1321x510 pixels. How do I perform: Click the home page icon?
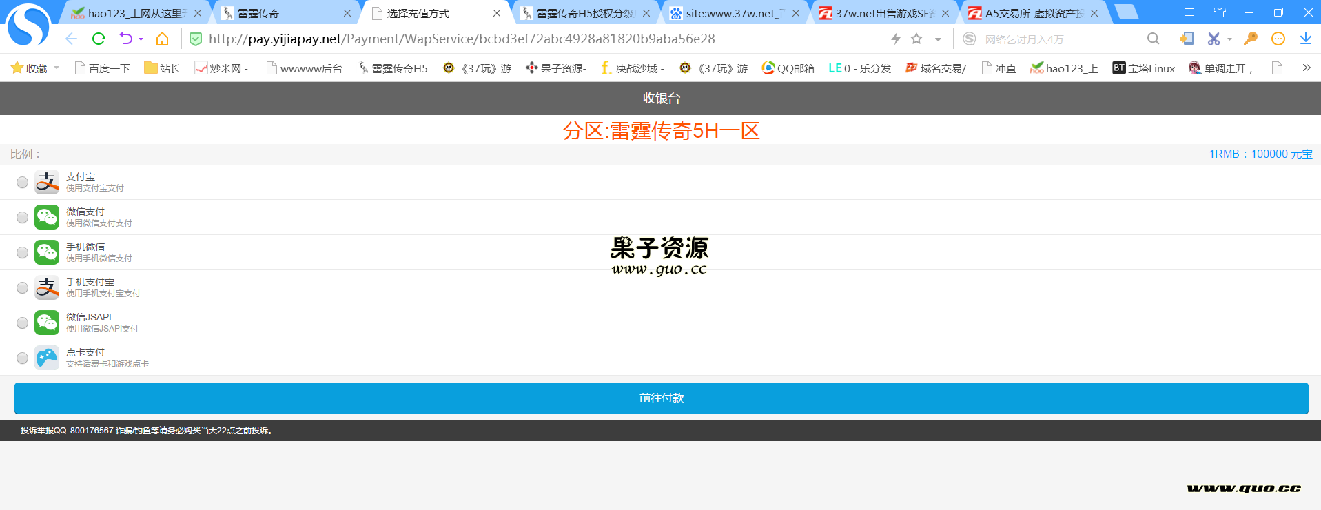pos(162,39)
